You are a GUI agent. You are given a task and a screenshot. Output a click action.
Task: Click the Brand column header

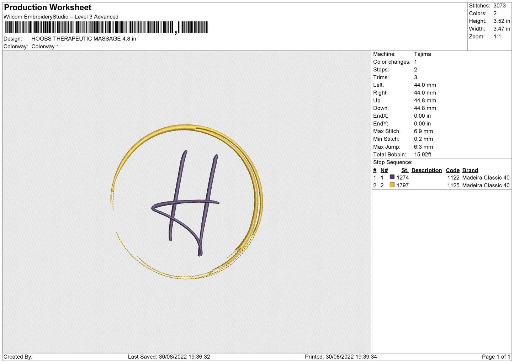click(x=470, y=170)
